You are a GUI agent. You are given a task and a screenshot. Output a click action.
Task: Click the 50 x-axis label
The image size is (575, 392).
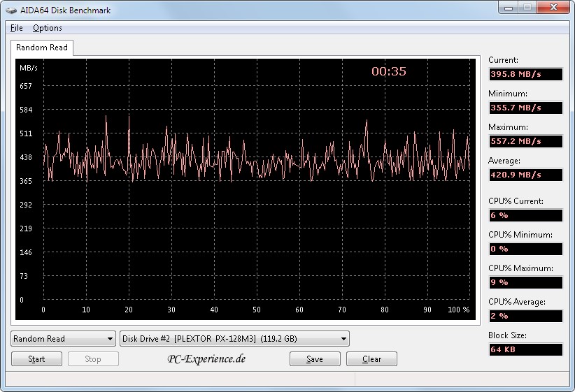click(x=257, y=310)
